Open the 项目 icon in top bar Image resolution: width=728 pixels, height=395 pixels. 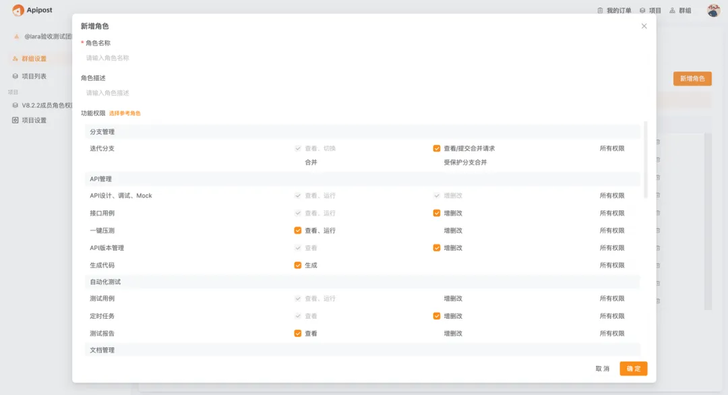pyautogui.click(x=642, y=10)
